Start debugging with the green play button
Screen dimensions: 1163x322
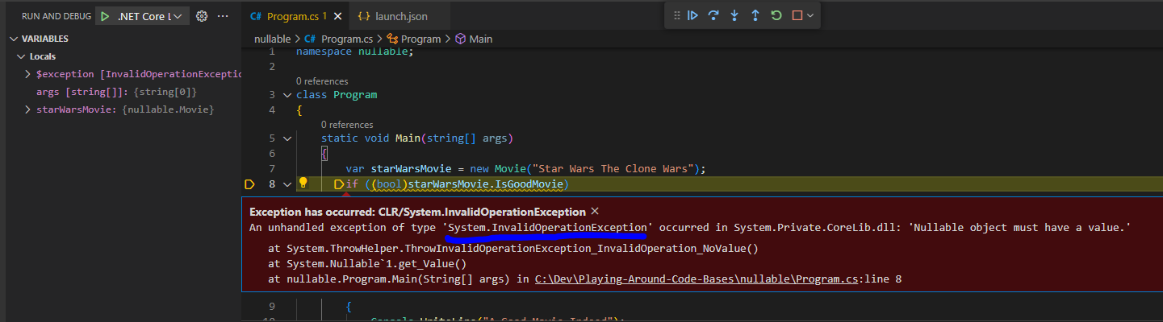(x=106, y=16)
